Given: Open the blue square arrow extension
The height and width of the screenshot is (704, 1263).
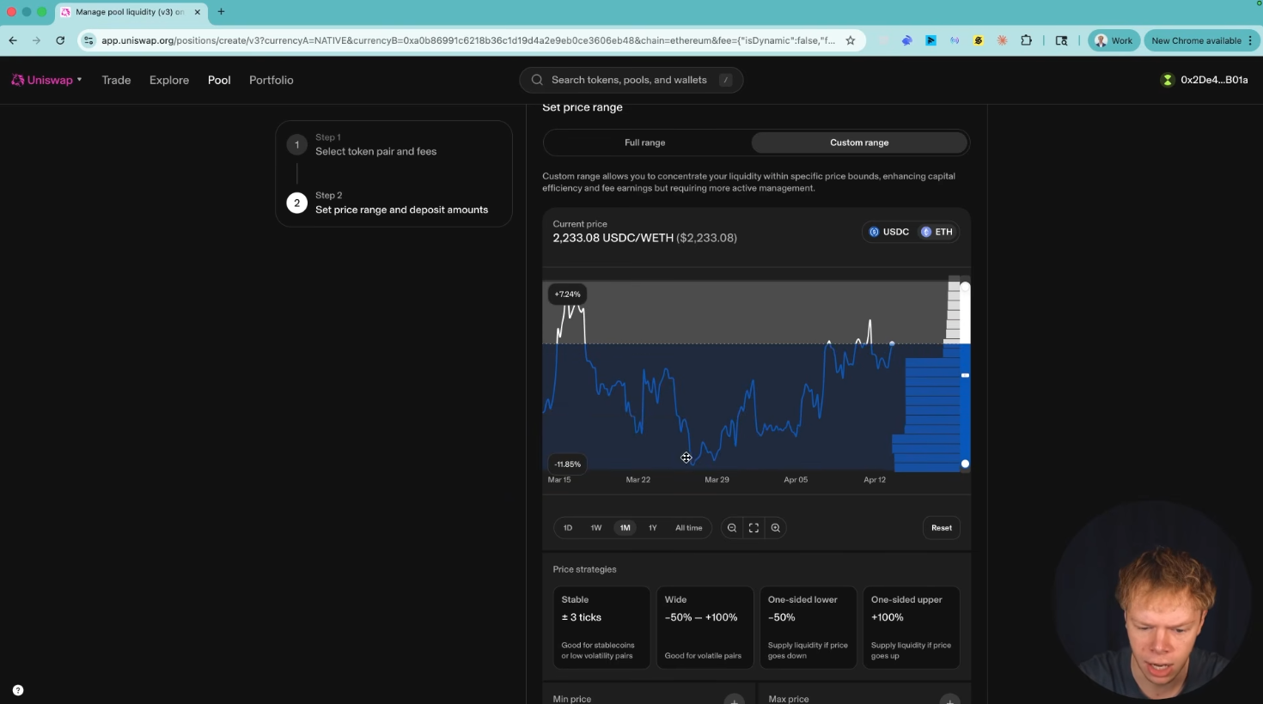Looking at the screenshot, I should 930,40.
